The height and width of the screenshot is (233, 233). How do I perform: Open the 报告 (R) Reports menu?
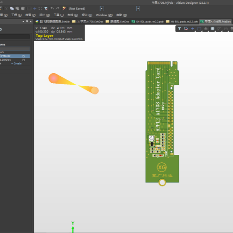point(87,15)
